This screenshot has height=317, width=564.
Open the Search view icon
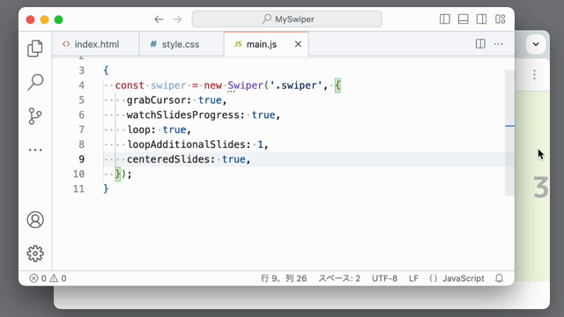coord(35,82)
